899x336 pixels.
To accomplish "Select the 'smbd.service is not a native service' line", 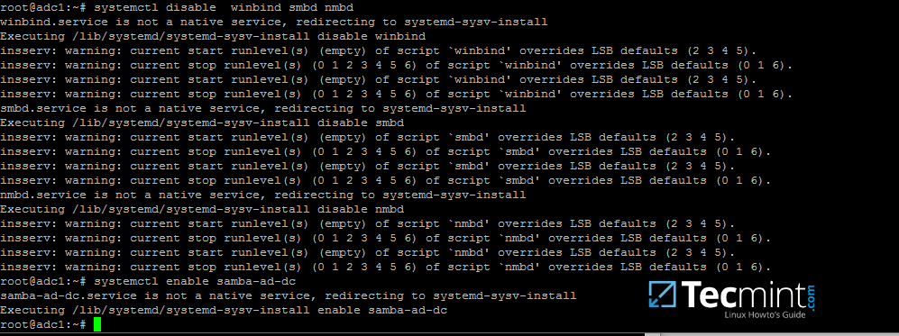I will [x=263, y=108].
